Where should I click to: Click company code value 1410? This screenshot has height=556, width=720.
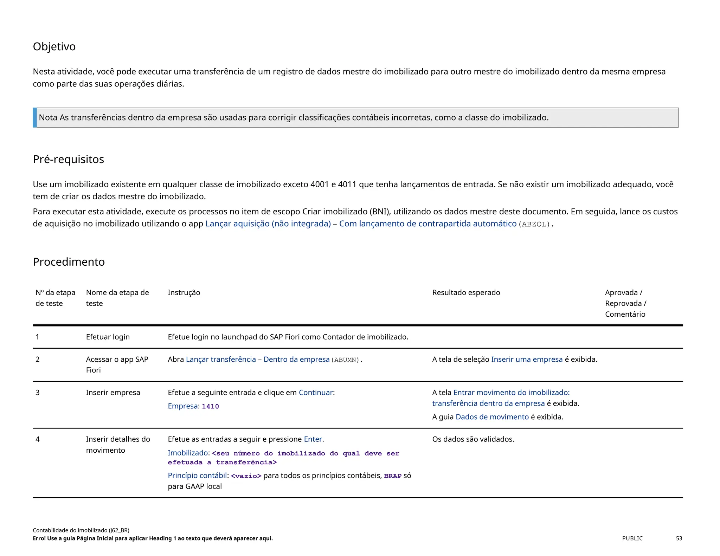pos(210,407)
